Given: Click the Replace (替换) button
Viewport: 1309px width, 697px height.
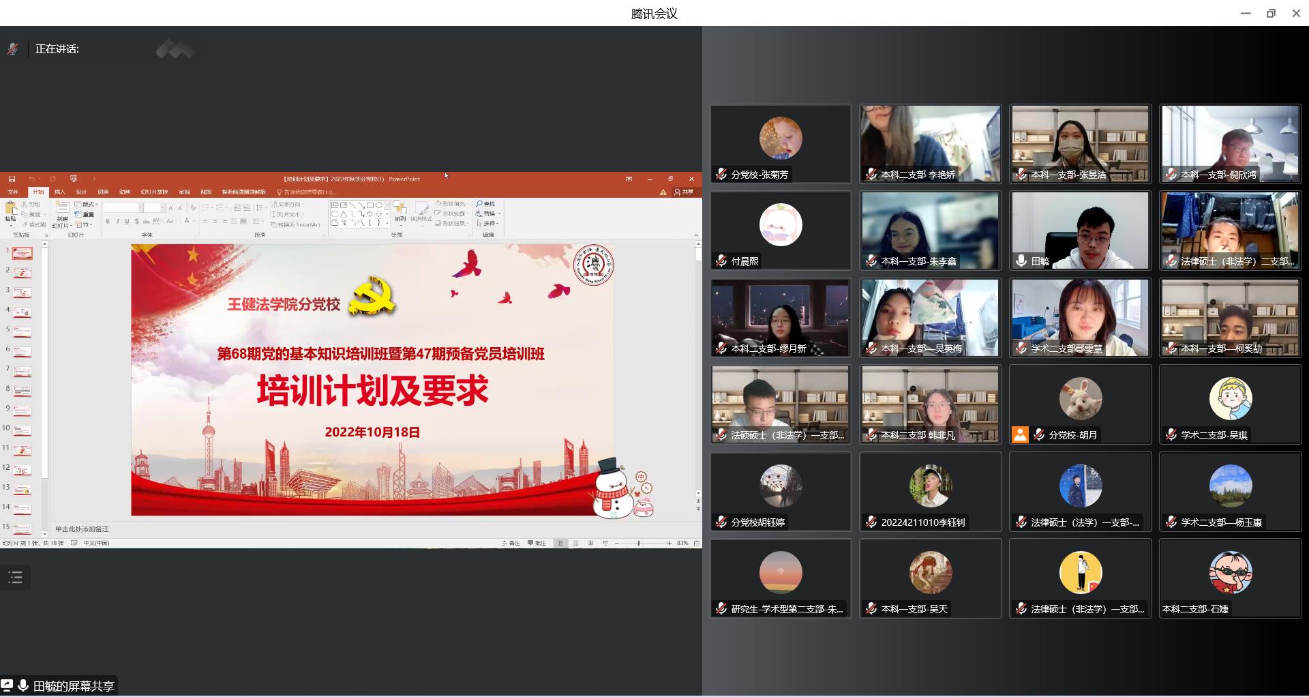Looking at the screenshot, I should coord(487,214).
